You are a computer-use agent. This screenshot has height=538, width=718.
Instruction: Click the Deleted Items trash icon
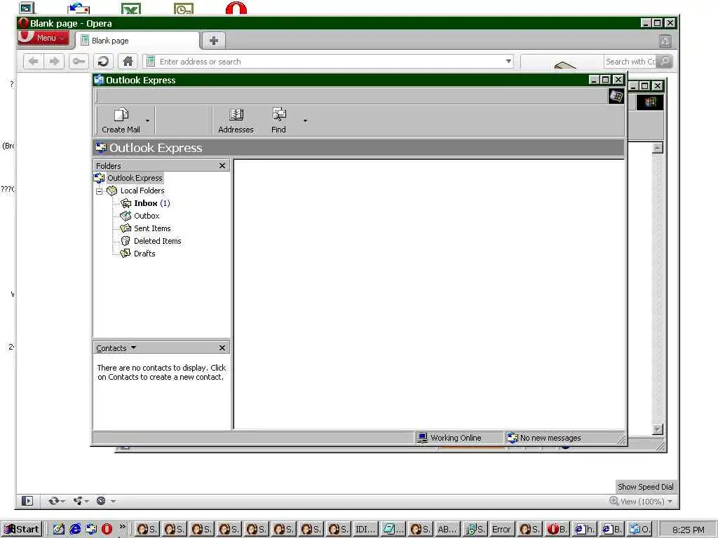tap(126, 241)
